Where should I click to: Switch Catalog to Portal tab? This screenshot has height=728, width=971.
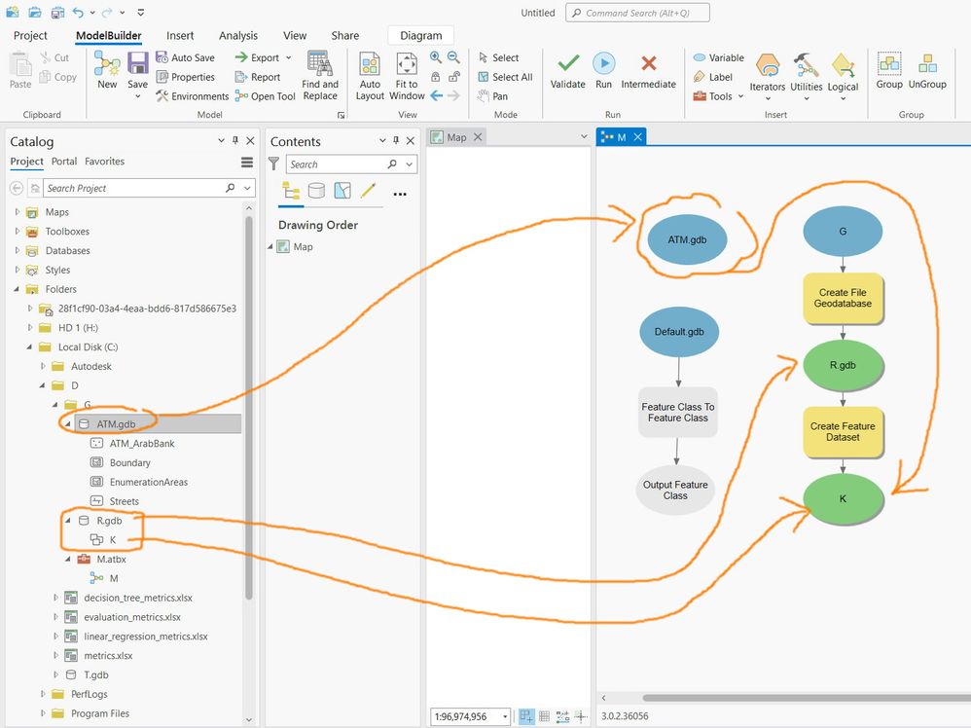click(x=64, y=162)
